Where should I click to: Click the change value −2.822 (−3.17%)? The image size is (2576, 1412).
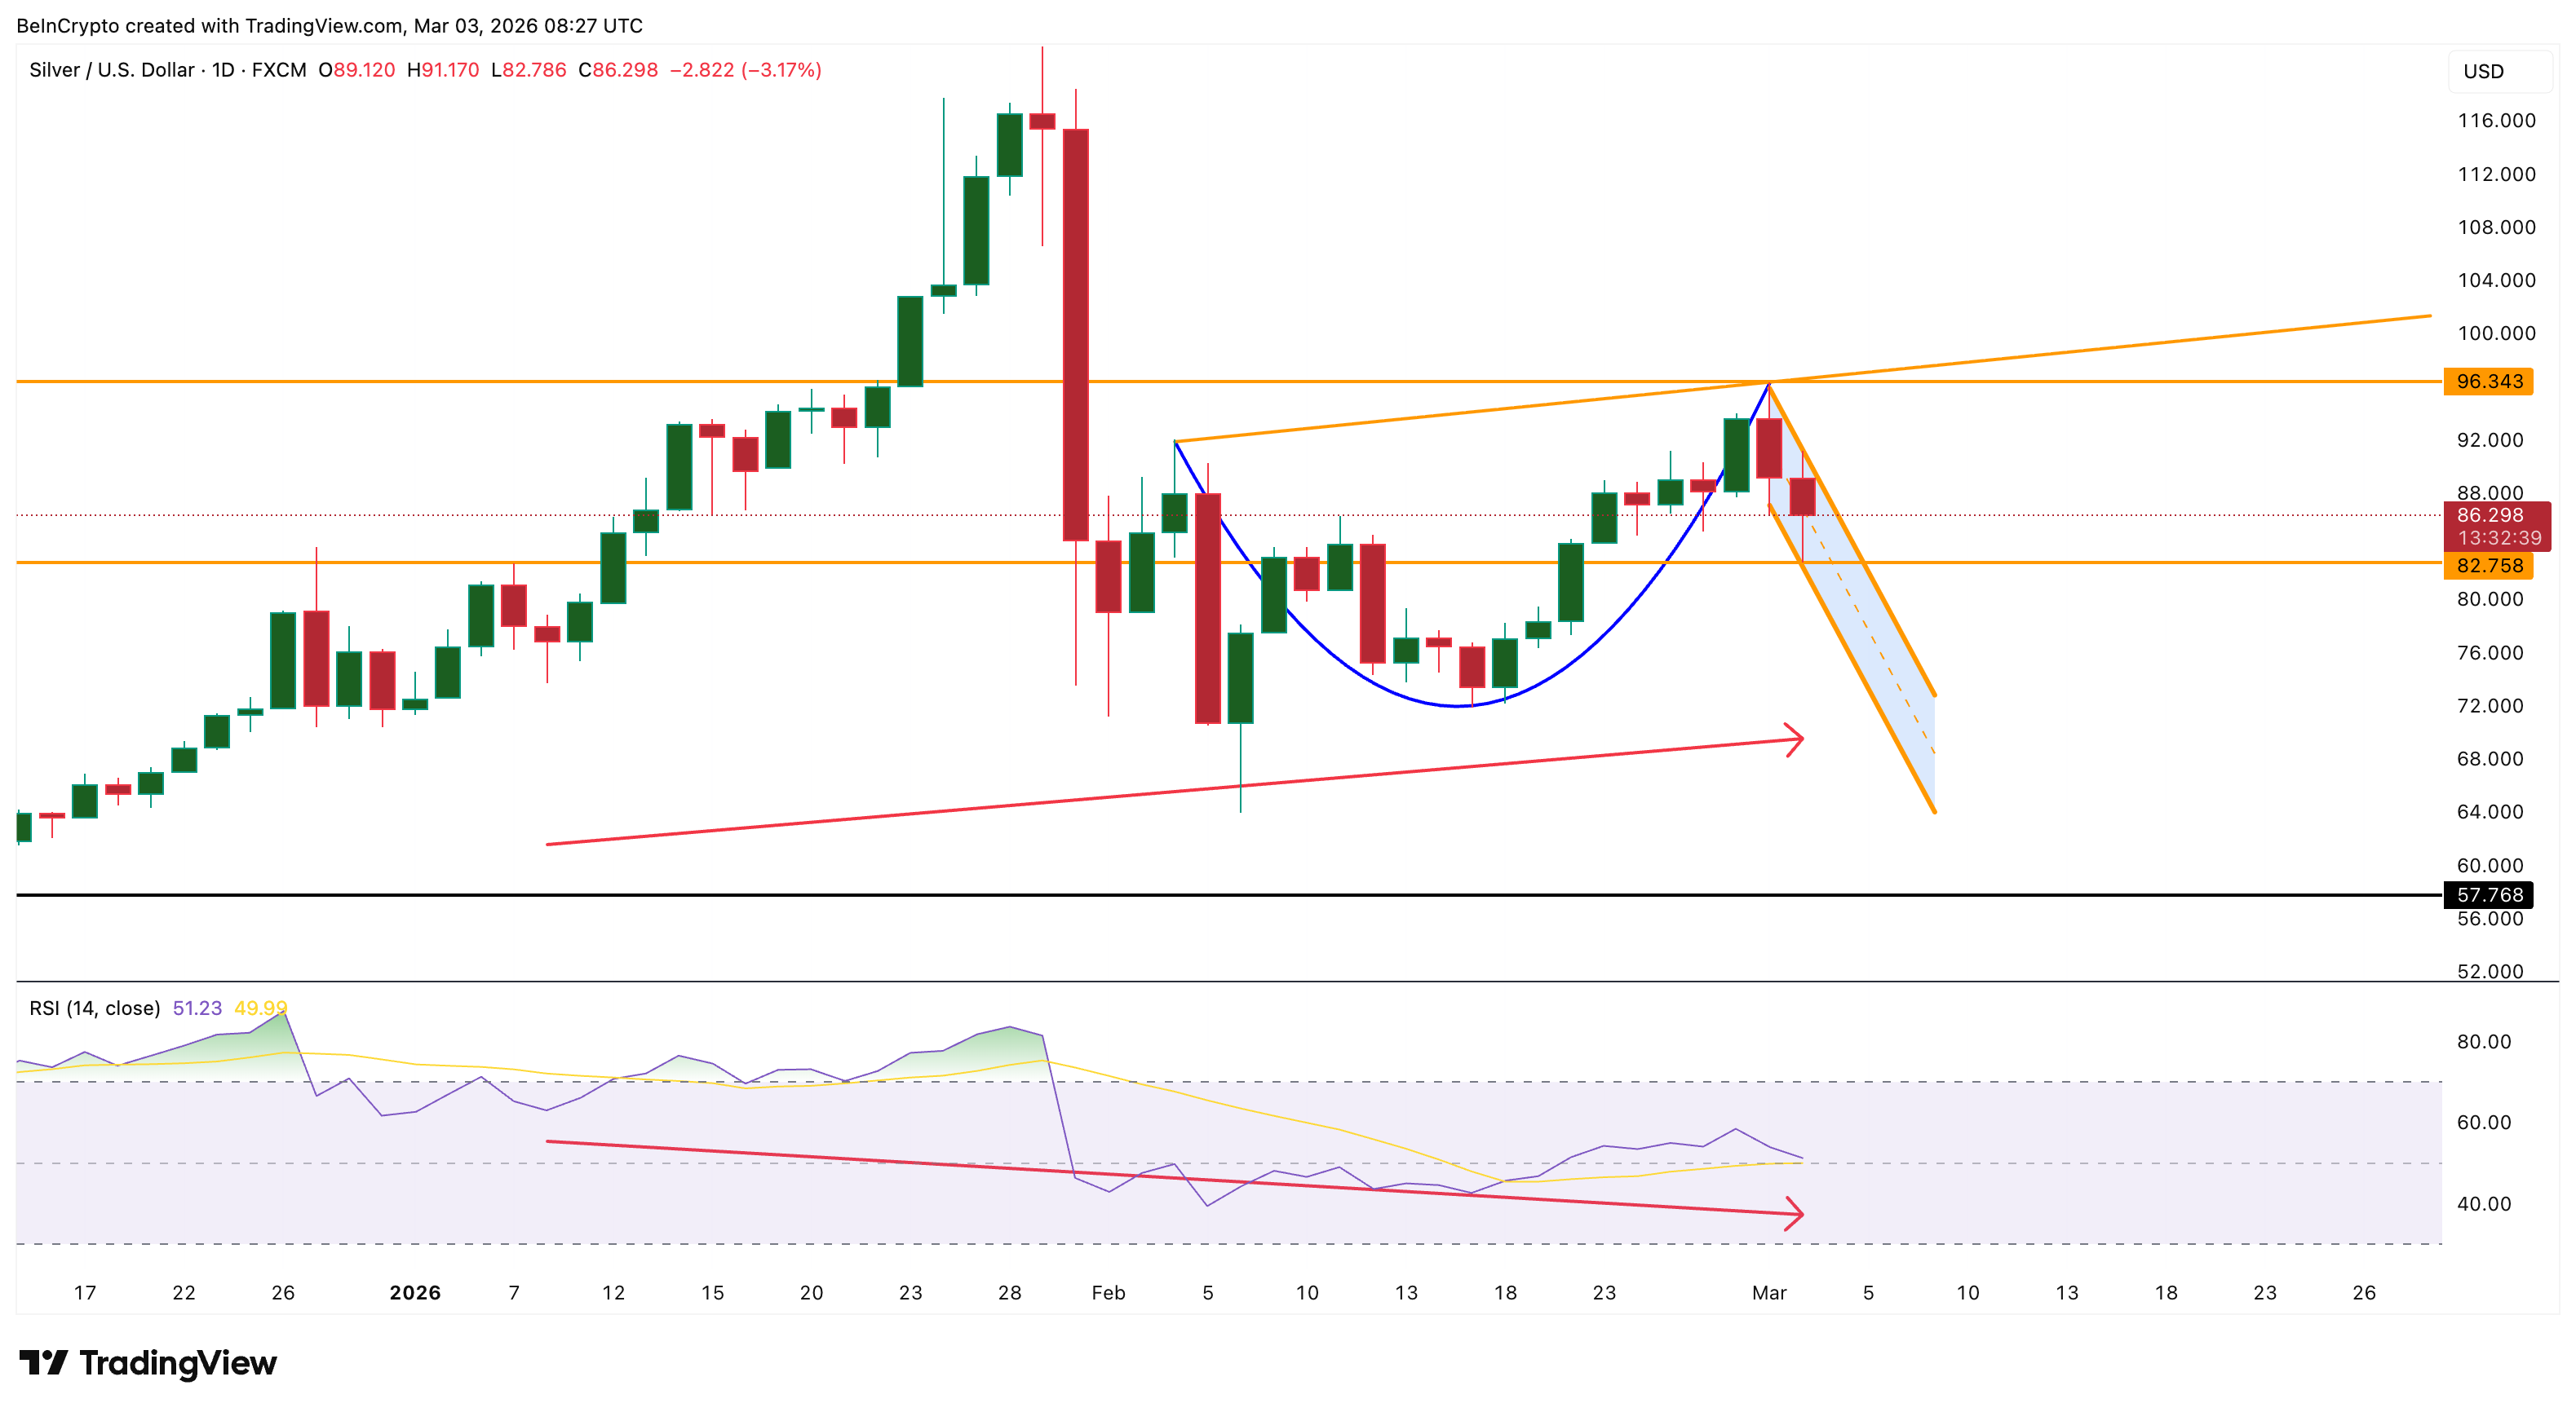(745, 70)
